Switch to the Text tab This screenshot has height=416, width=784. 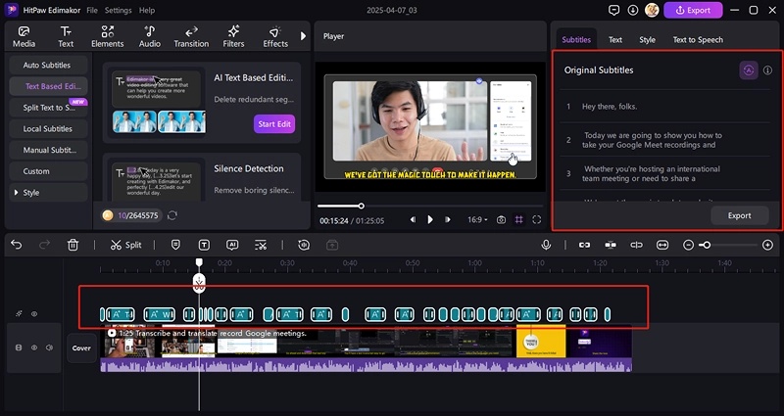point(615,39)
